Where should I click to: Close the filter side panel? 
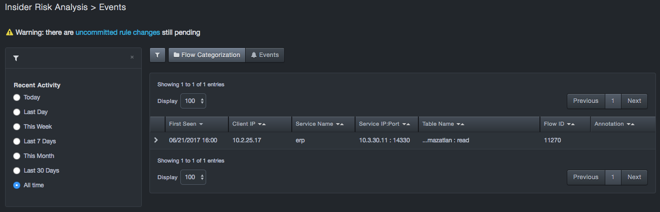[132, 58]
